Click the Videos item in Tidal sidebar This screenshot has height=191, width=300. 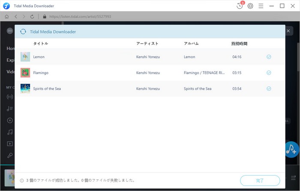(11, 72)
